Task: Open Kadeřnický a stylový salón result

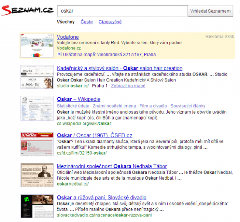Action: (x=120, y=68)
